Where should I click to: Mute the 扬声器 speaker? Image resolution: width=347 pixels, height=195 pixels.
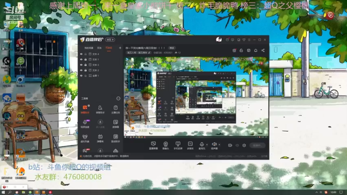click(214, 146)
